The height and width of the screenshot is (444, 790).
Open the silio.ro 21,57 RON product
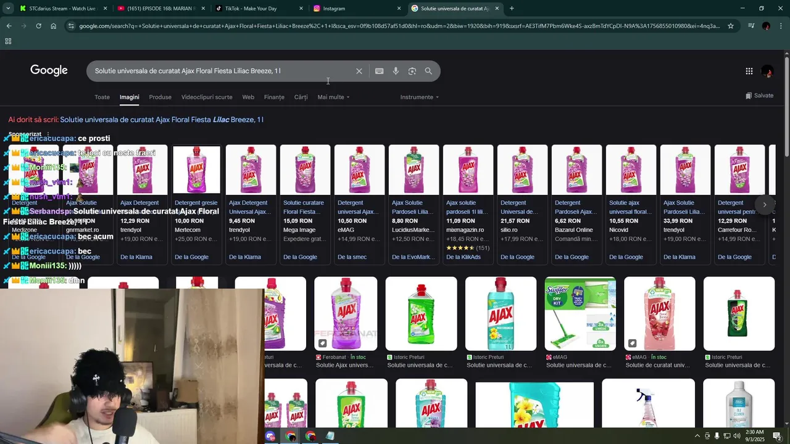point(522,203)
